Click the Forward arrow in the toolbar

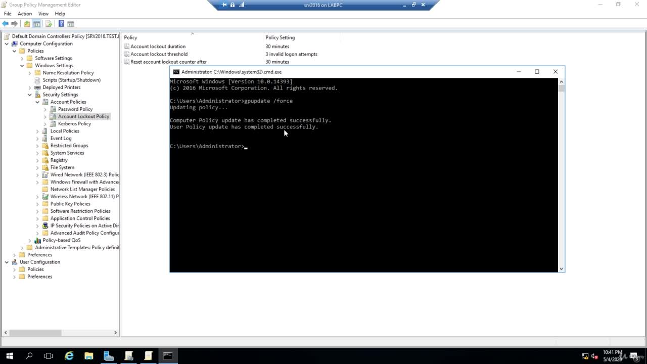(x=15, y=24)
